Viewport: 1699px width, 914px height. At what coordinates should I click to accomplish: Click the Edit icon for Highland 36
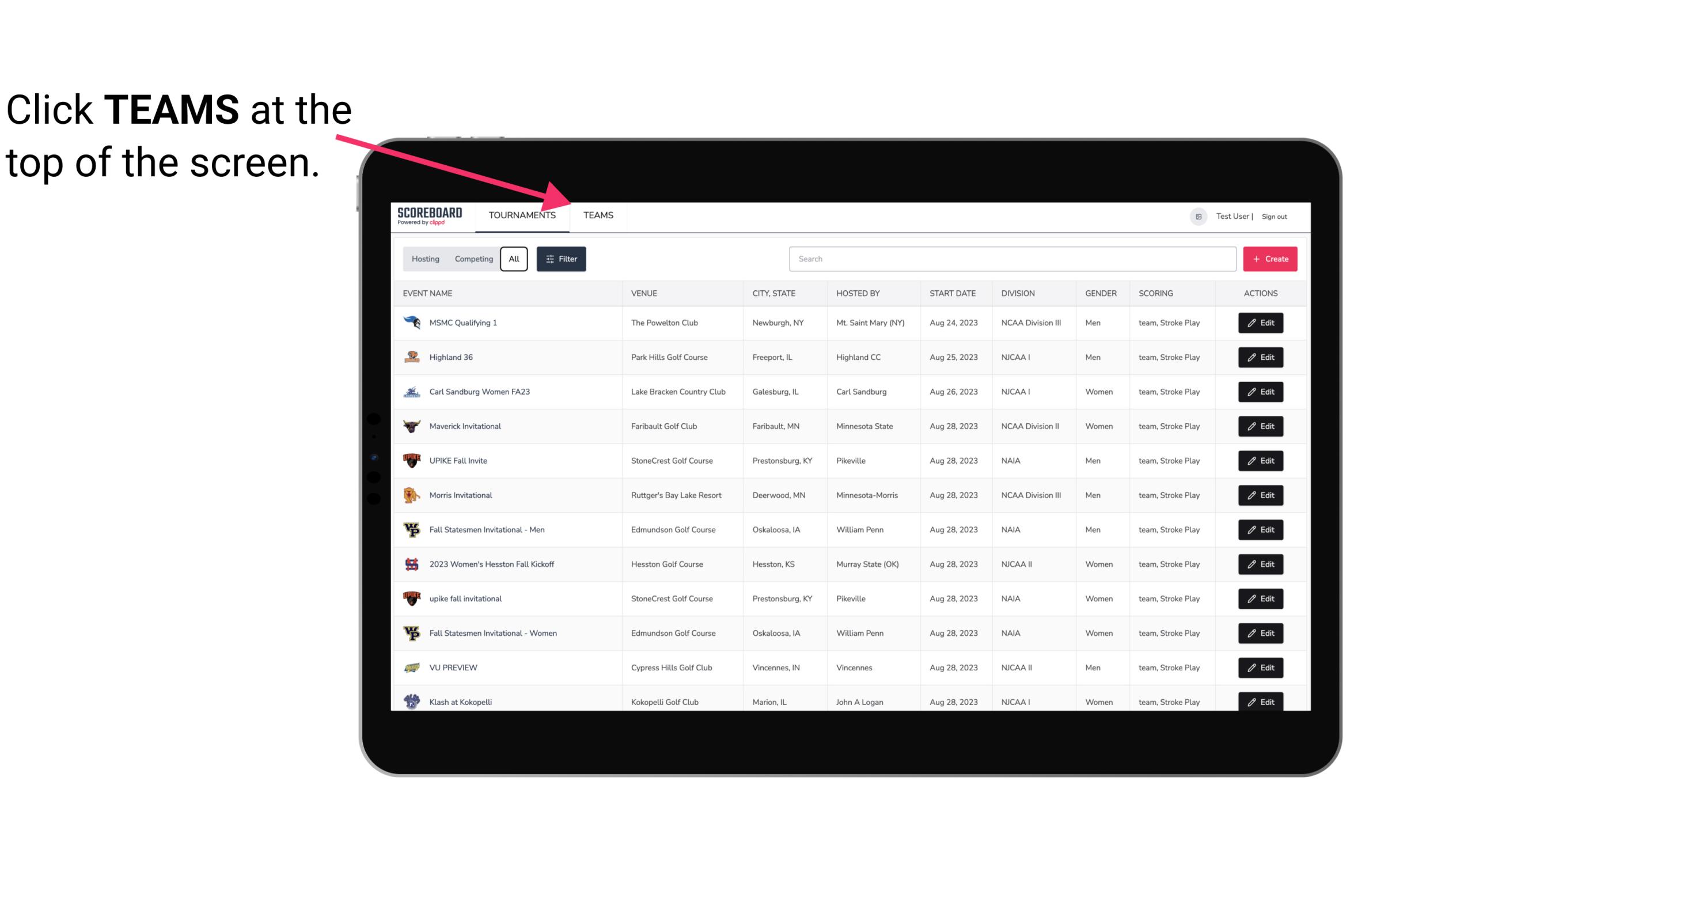coord(1261,357)
